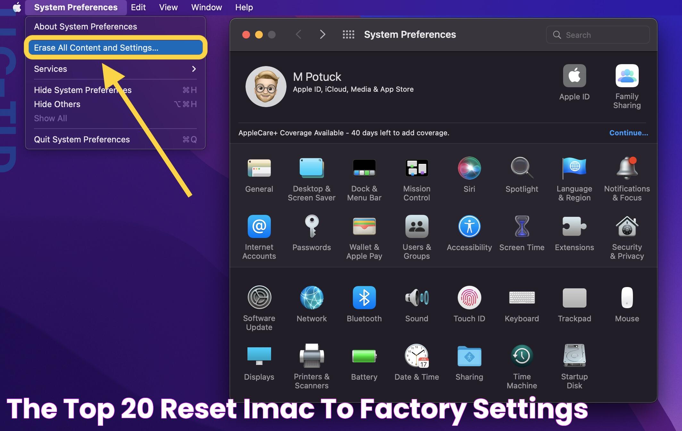Select About System Preferences menu item
This screenshot has height=431, width=682.
click(x=85, y=25)
